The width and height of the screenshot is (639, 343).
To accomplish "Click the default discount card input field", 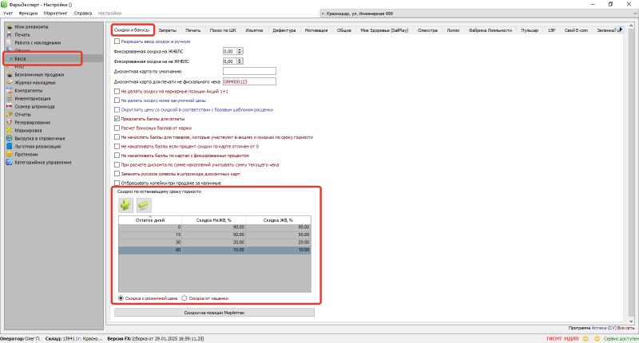I will 249,71.
